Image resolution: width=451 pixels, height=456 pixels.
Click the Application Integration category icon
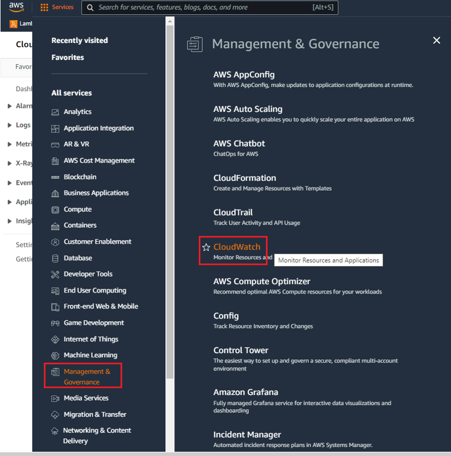55,128
